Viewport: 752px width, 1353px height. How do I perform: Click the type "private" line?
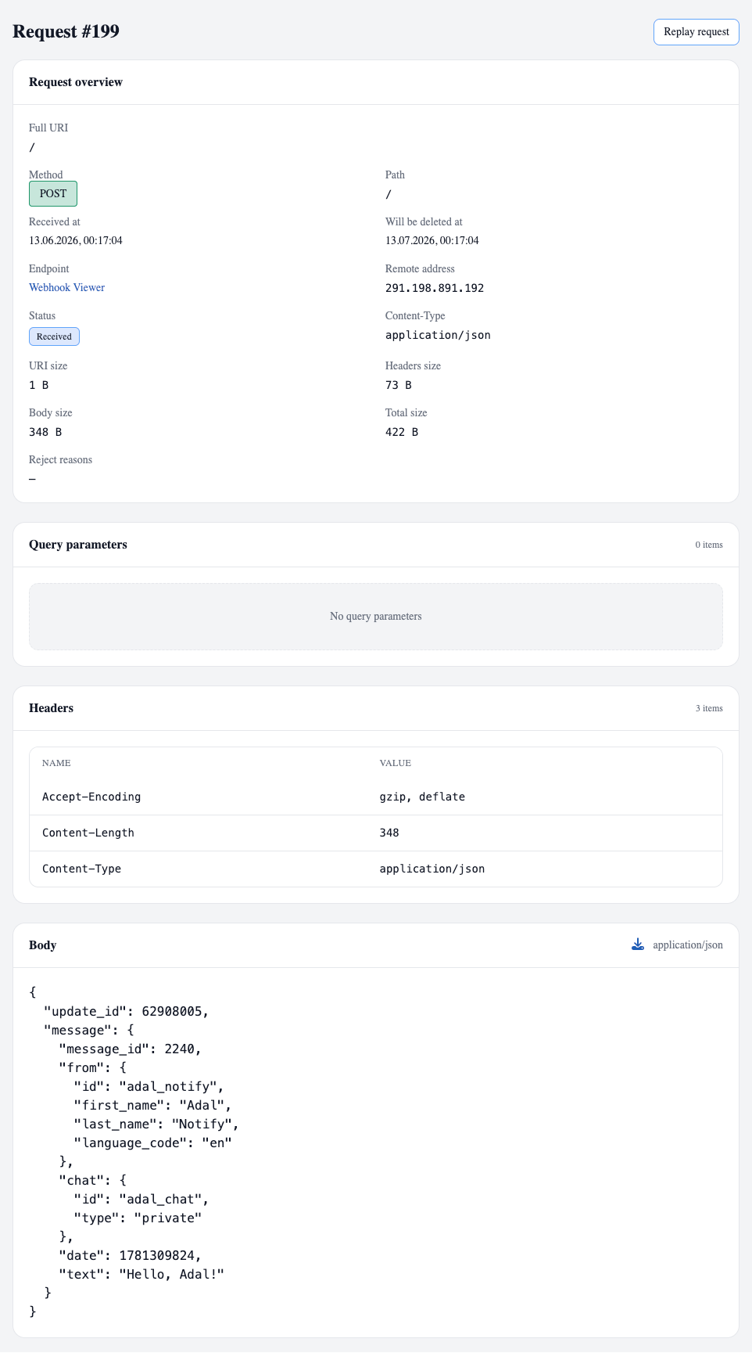[x=138, y=1218]
